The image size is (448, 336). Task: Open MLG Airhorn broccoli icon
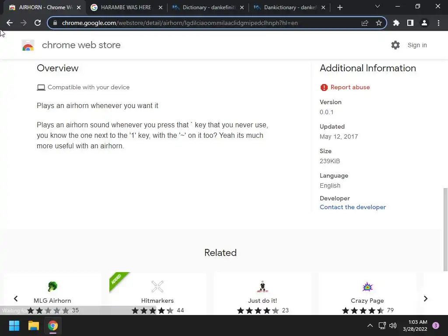tap(52, 286)
